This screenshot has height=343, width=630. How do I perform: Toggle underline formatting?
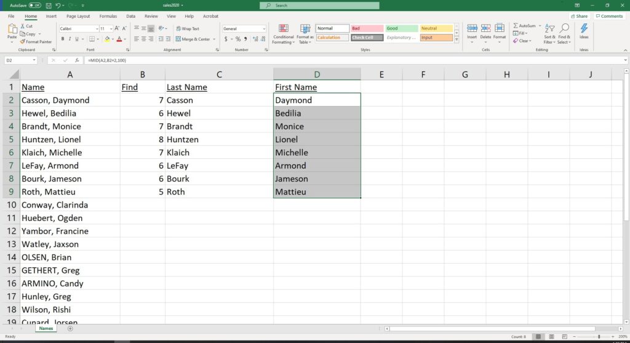pos(77,39)
